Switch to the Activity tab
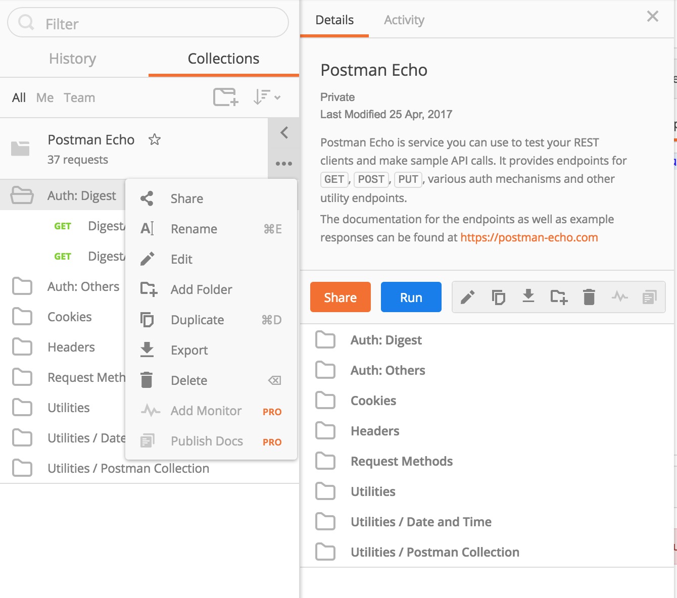The image size is (677, 598). 404,20
